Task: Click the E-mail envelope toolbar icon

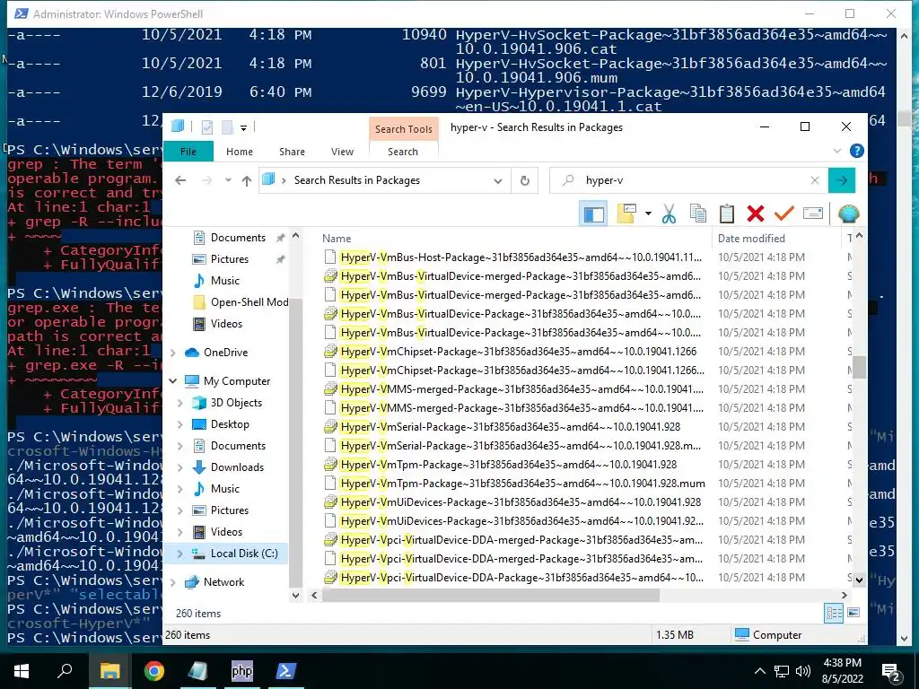Action: point(812,214)
